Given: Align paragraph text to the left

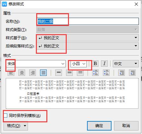Looking at the screenshot, I should [11, 73].
